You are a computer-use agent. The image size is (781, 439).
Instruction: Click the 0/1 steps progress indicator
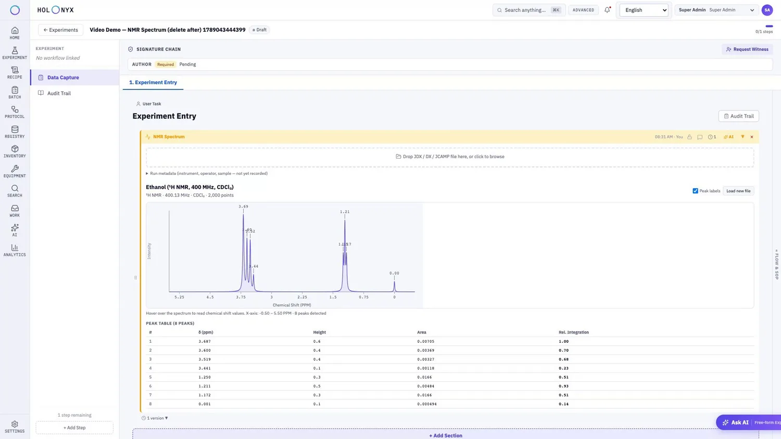pos(764,30)
